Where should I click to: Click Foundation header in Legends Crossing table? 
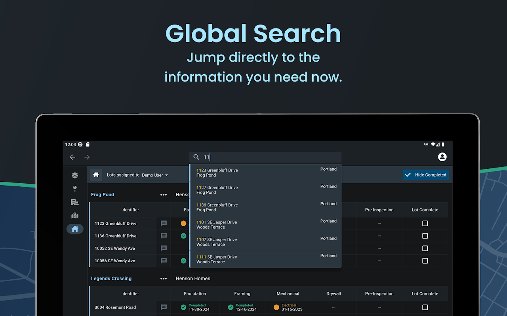195,294
